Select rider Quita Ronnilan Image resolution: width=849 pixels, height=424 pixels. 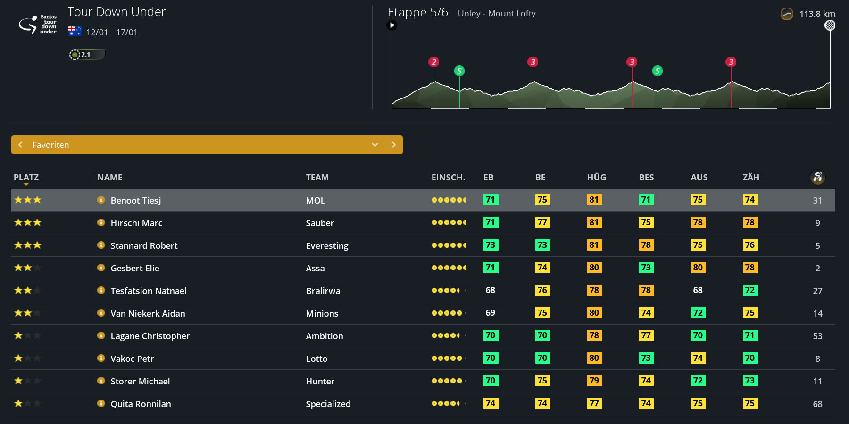tap(141, 404)
